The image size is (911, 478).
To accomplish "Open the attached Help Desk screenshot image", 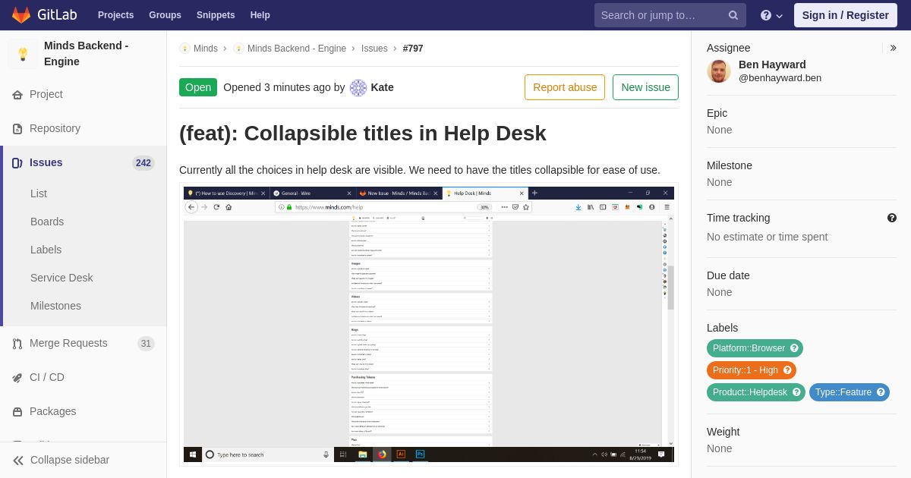I will (x=429, y=324).
